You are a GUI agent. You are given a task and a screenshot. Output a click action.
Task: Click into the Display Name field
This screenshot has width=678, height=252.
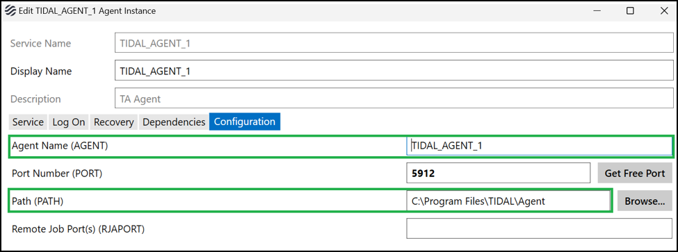tap(394, 71)
